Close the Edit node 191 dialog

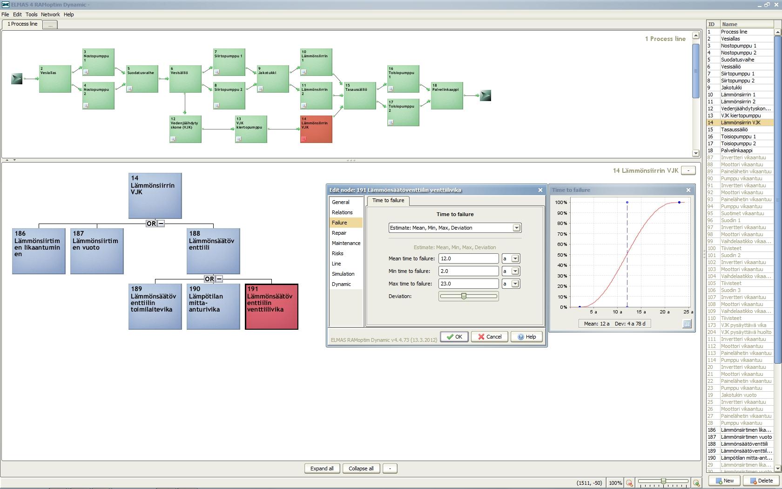(540, 190)
